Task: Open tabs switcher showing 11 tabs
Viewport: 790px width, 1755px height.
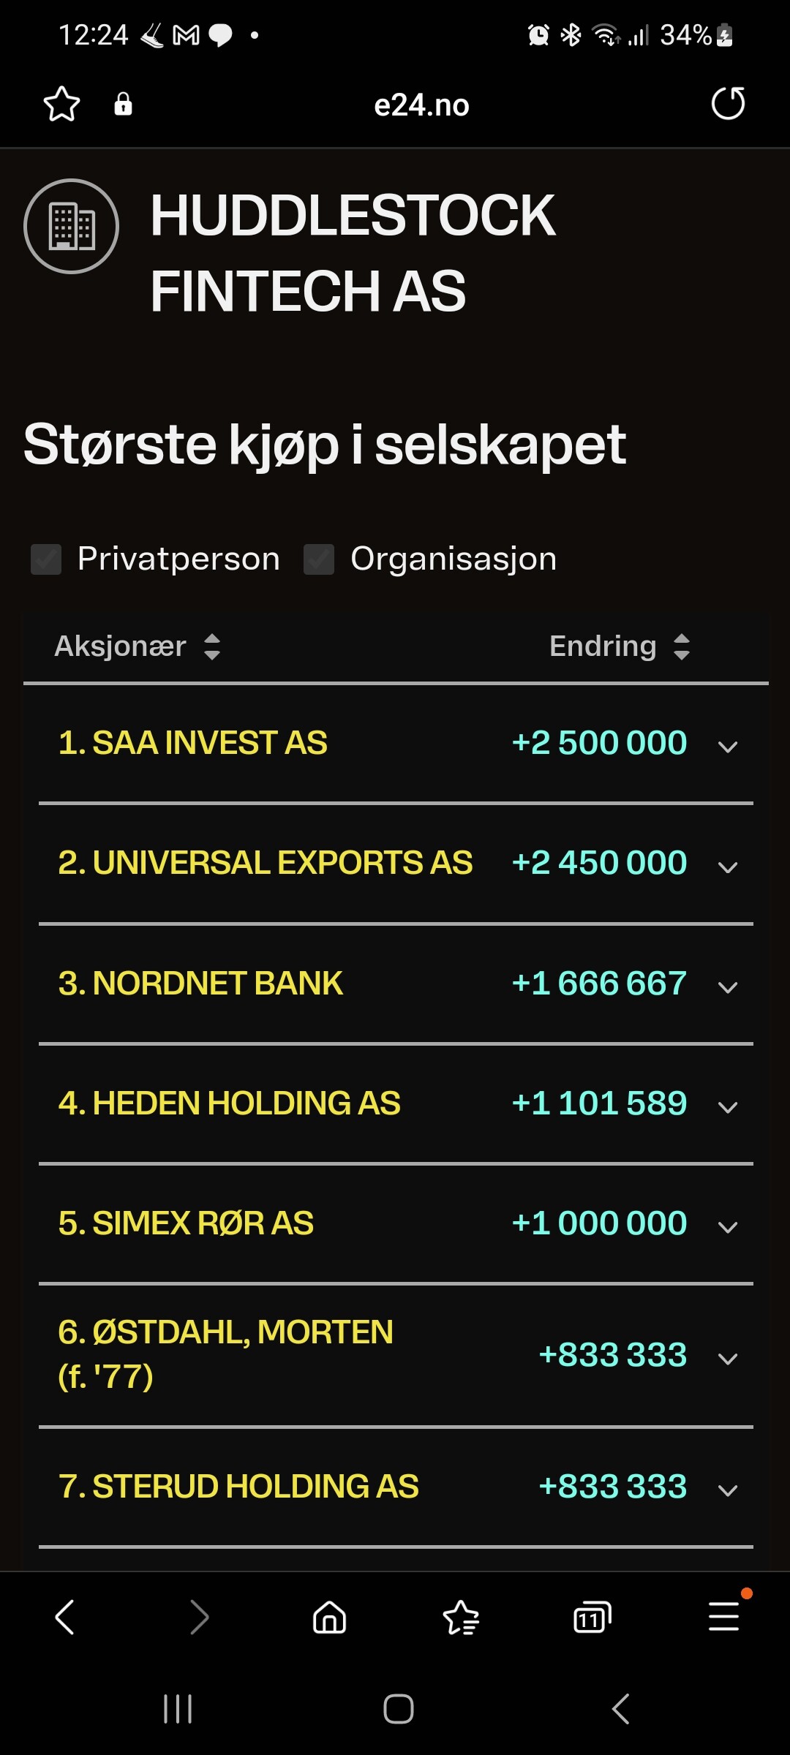Action: click(x=592, y=1617)
